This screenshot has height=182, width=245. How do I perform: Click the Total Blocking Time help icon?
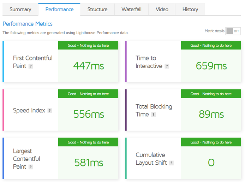[x=153, y=115]
